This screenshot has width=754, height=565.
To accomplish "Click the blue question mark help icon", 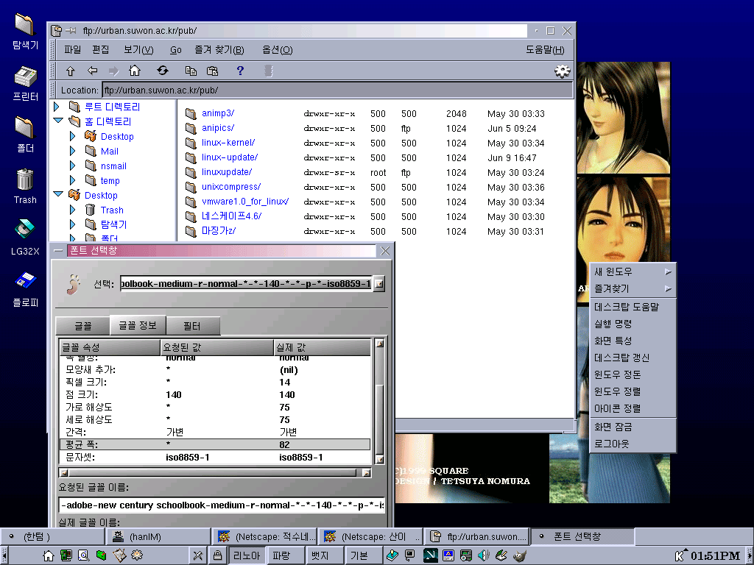I will pyautogui.click(x=240, y=71).
